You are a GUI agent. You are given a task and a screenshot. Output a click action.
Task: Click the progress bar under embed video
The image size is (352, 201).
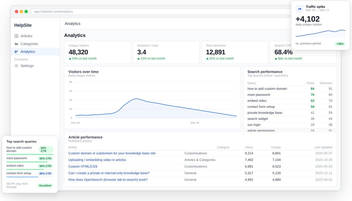click(30, 169)
